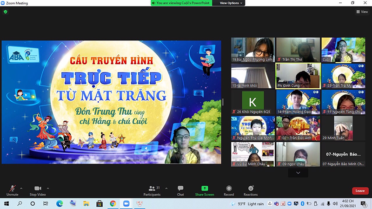
Task: Open Windows Start menu
Action: (x=7, y=203)
